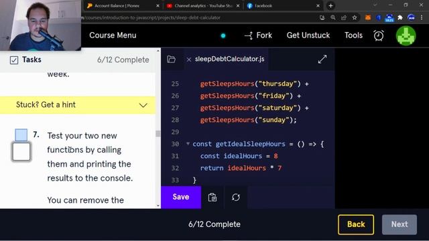Open the green user profile avatar
429x241 pixels.
pyautogui.click(x=406, y=35)
